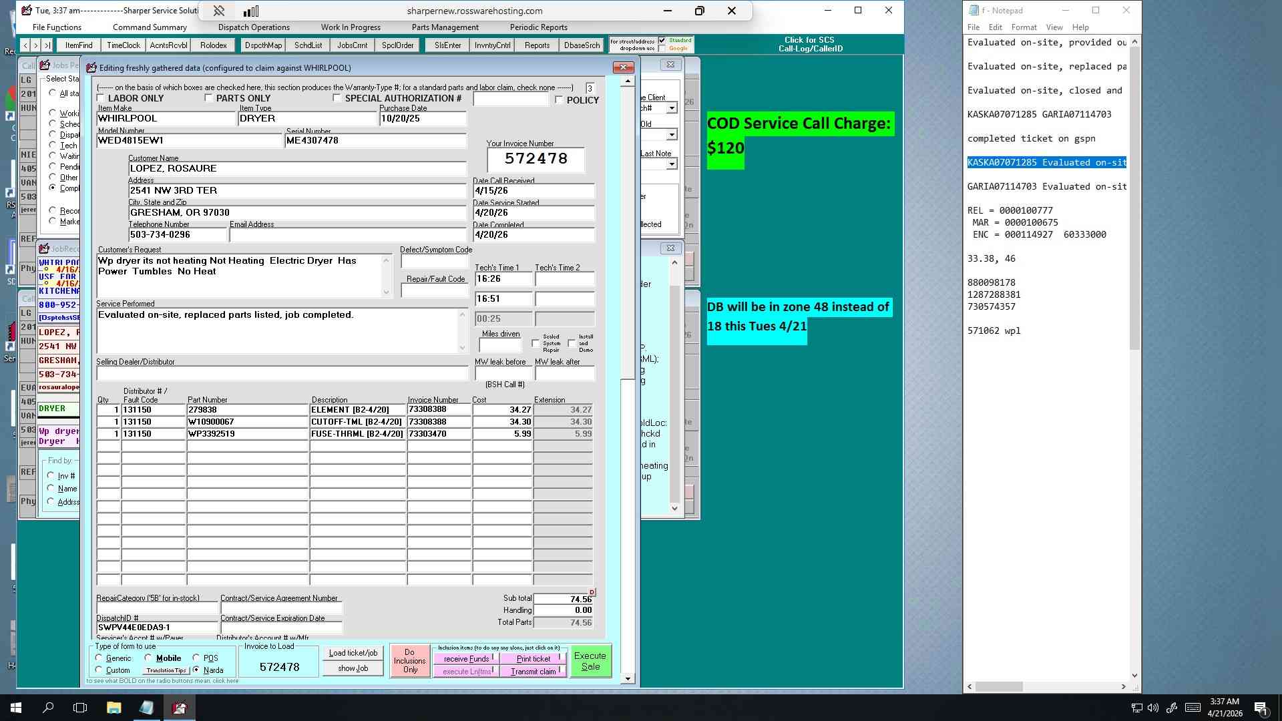Expand the Client dropdown arrow
The image size is (1282, 721).
coord(672,108)
